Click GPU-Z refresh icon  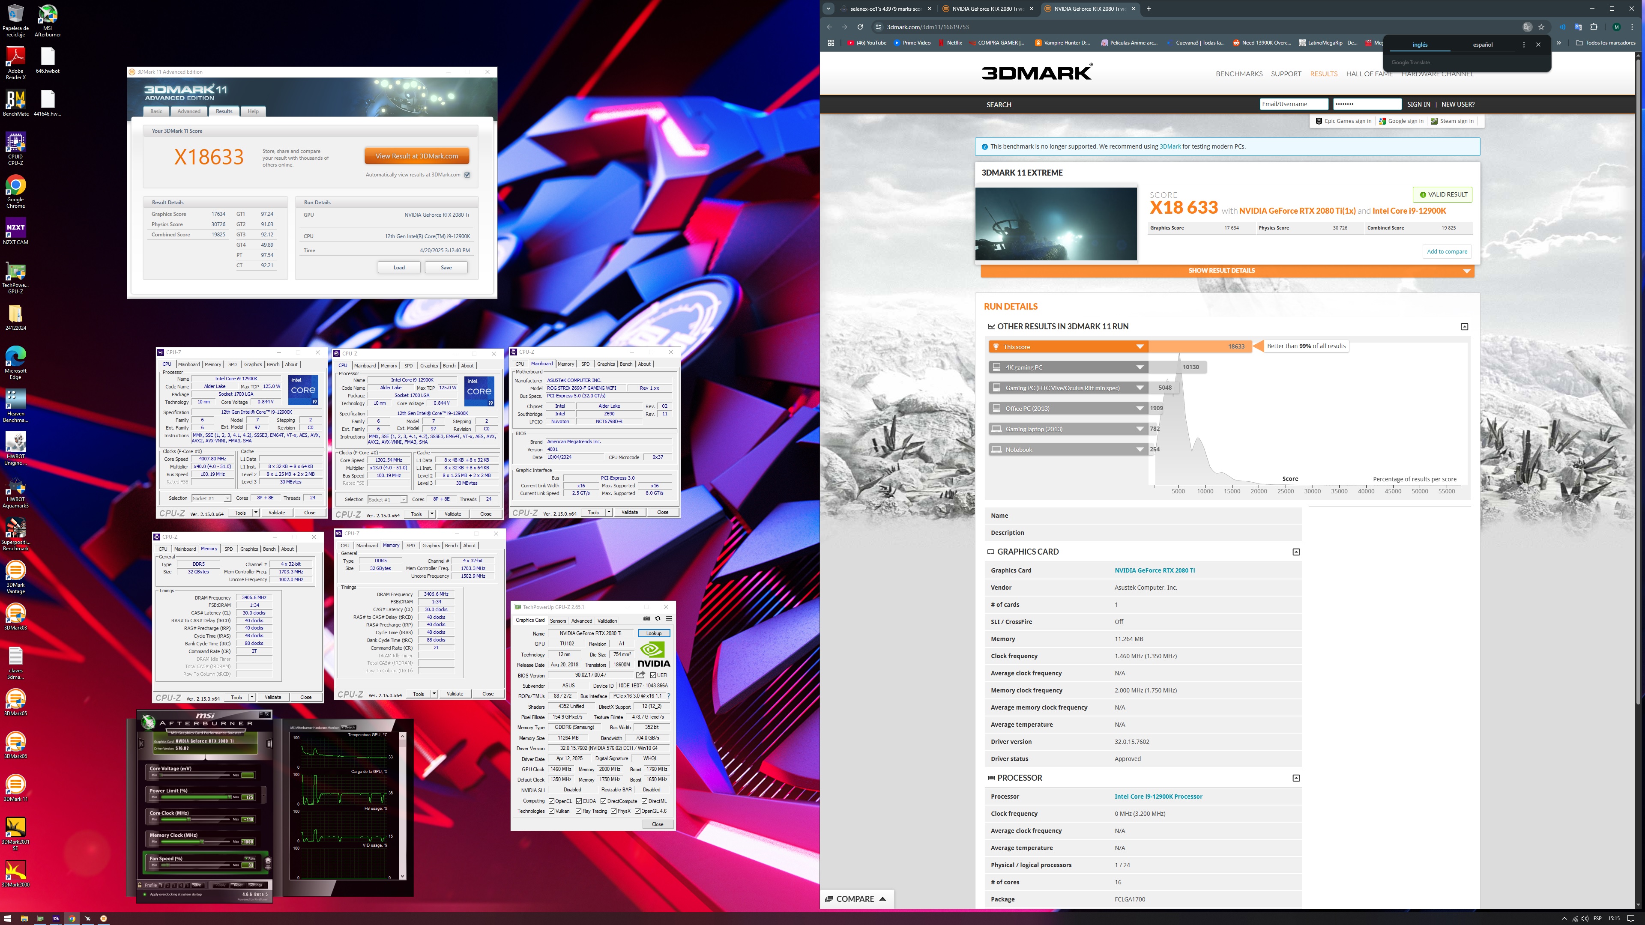pyautogui.click(x=658, y=618)
